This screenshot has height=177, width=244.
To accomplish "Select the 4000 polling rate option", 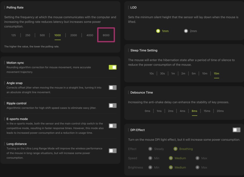I will click(90, 35).
